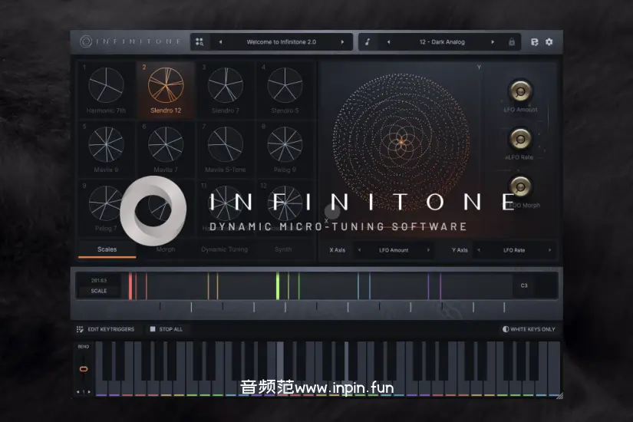Open Y Axis LFO Rate selector
The width and height of the screenshot is (633, 422).
point(514,250)
